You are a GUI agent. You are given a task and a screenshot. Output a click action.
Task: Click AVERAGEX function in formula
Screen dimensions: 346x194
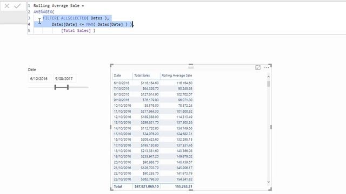[43, 12]
